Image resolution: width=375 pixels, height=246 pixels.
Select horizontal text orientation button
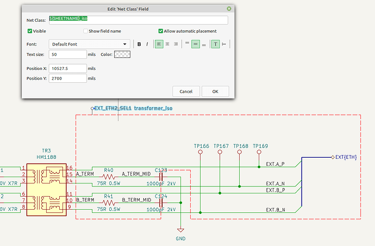pos(215,44)
